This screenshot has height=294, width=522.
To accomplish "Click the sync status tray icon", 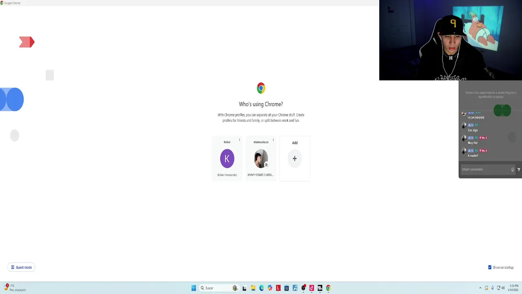I will tap(486, 288).
